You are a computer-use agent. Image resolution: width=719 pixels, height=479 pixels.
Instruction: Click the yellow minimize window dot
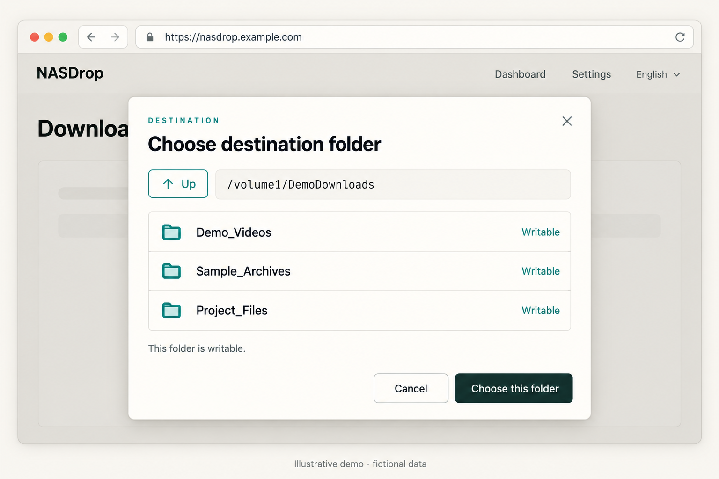tap(49, 37)
